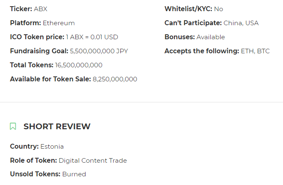
Task: Click the Fundraising Goal label
Action: (x=39, y=51)
